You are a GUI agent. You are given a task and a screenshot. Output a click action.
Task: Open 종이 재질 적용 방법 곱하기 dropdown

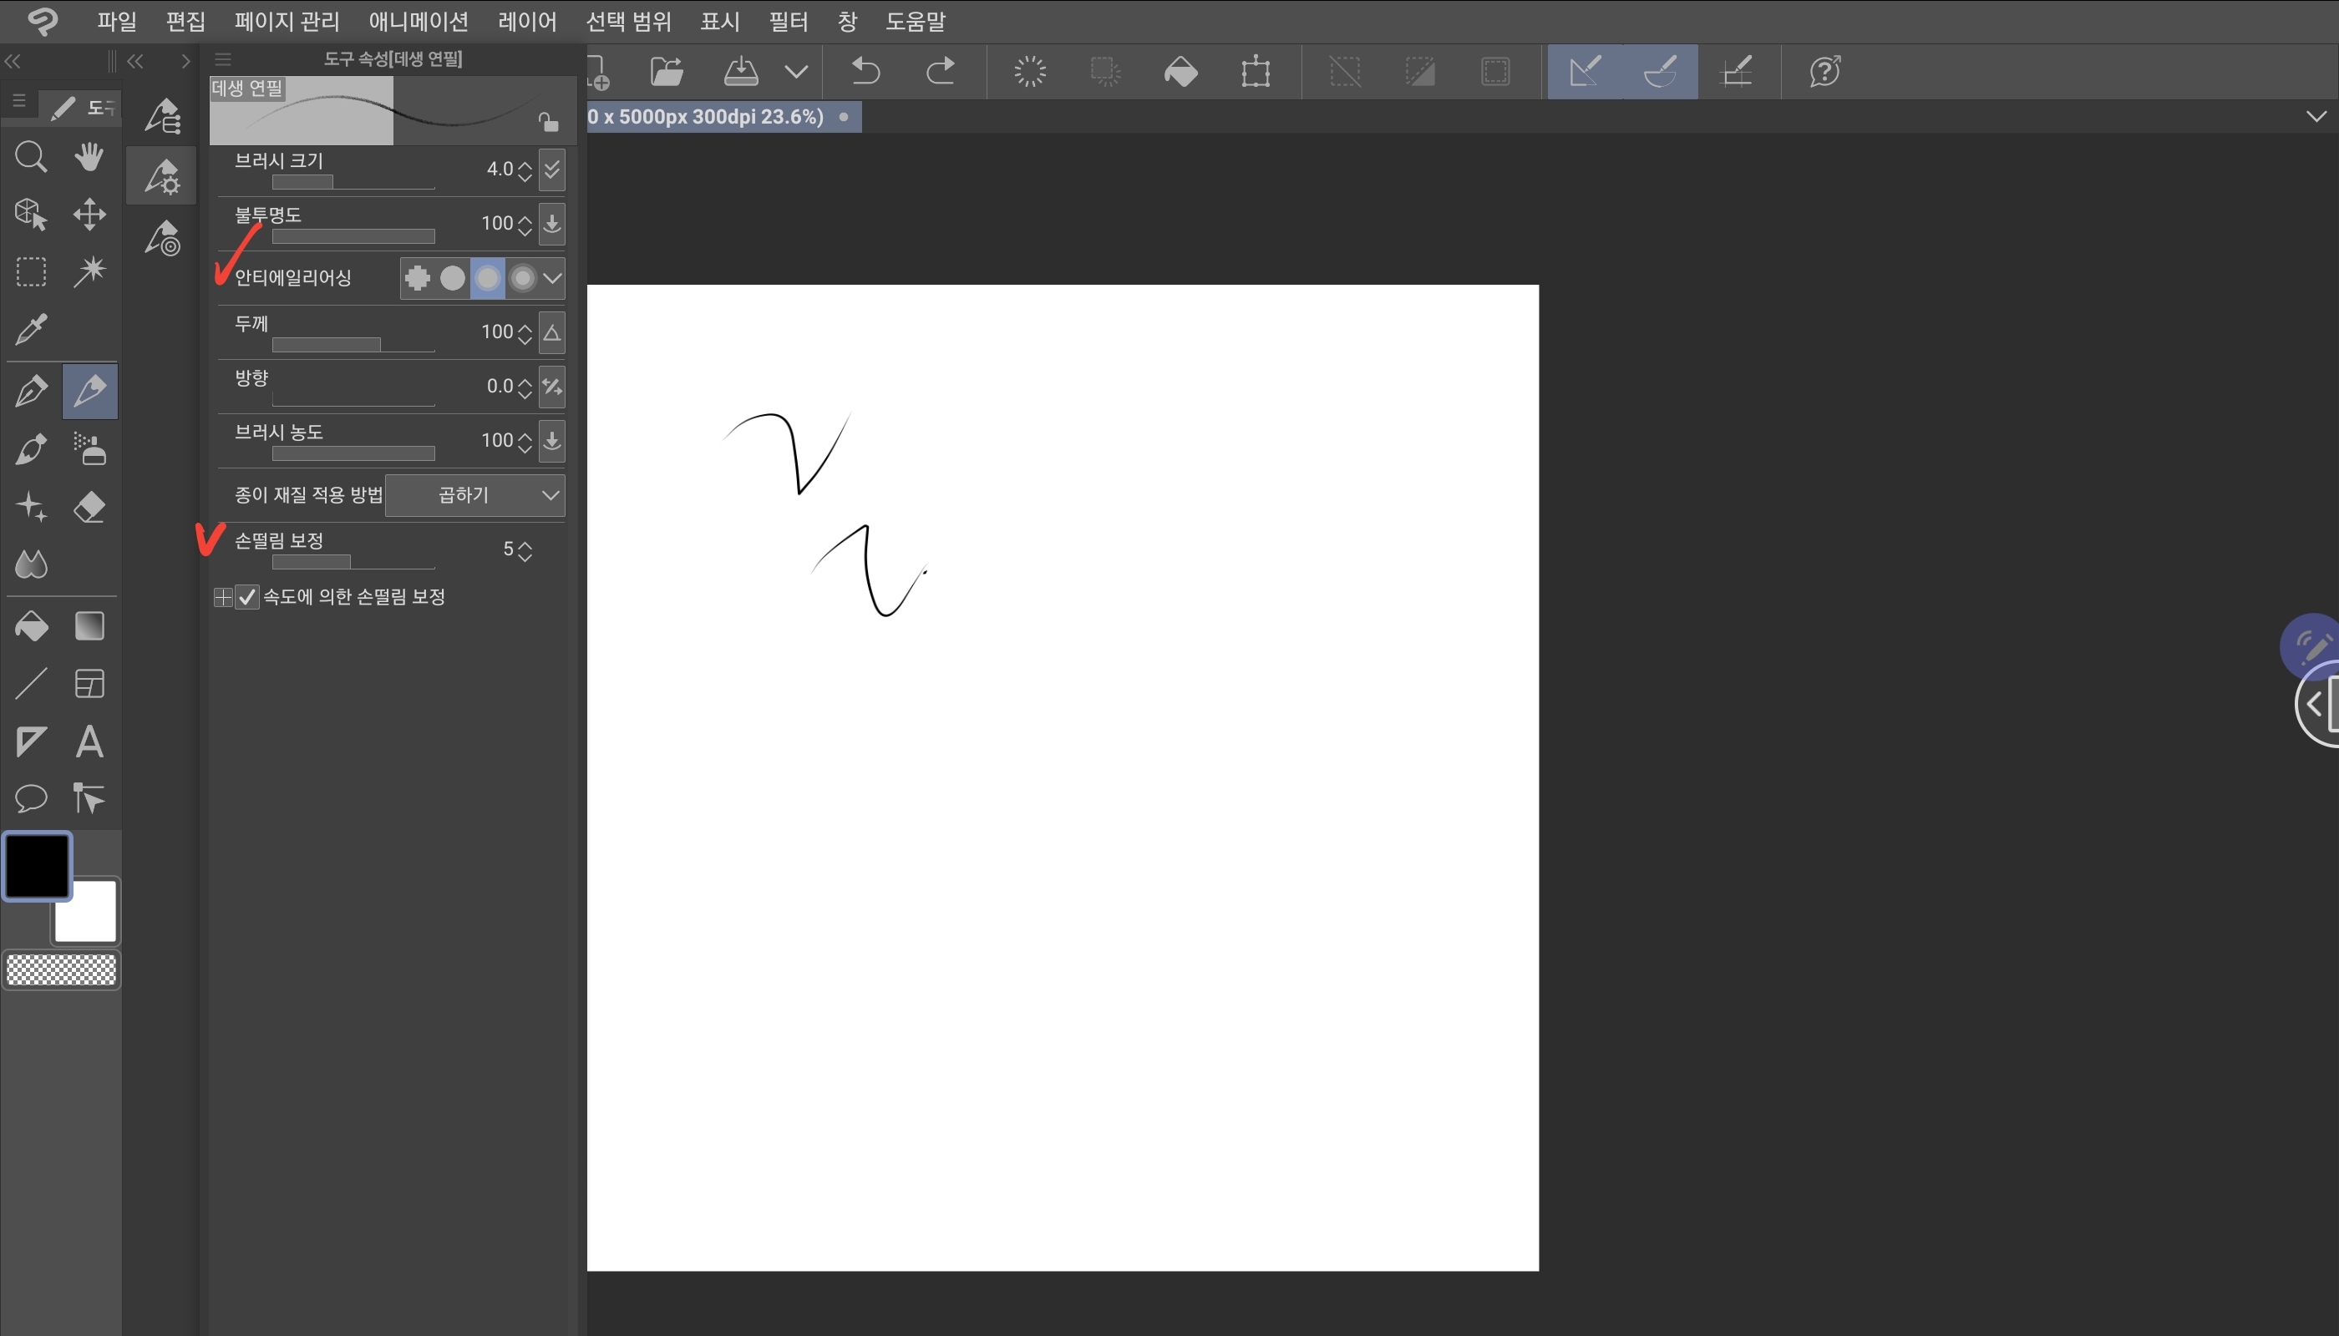tap(474, 495)
